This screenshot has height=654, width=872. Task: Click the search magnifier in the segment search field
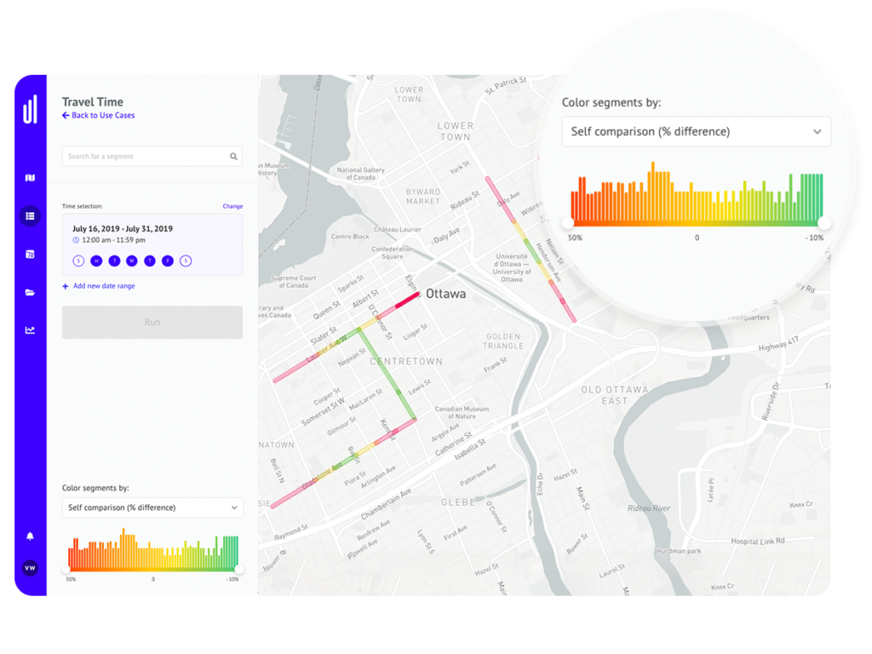pyautogui.click(x=232, y=157)
